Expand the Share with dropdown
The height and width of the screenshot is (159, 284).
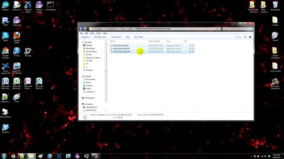coord(116,37)
